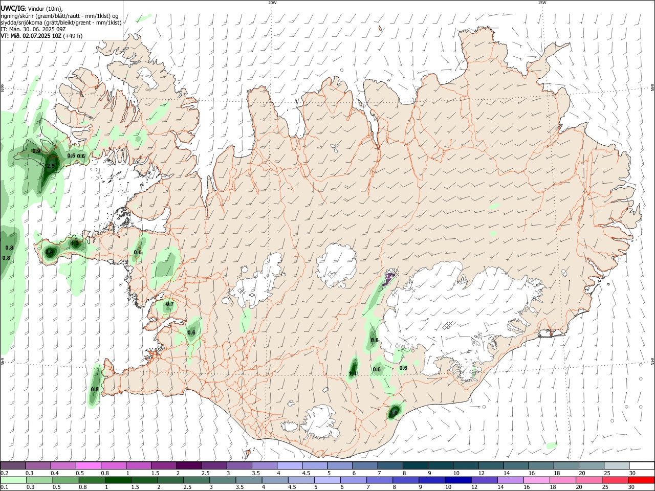Click the 0.9 precipitation value

click(36, 151)
